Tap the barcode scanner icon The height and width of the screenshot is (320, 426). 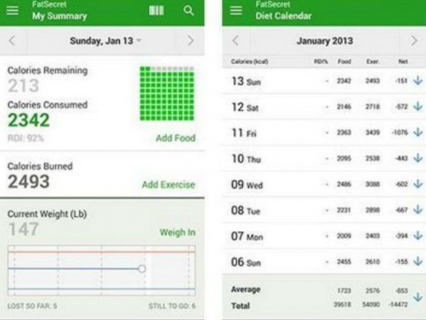[156, 11]
